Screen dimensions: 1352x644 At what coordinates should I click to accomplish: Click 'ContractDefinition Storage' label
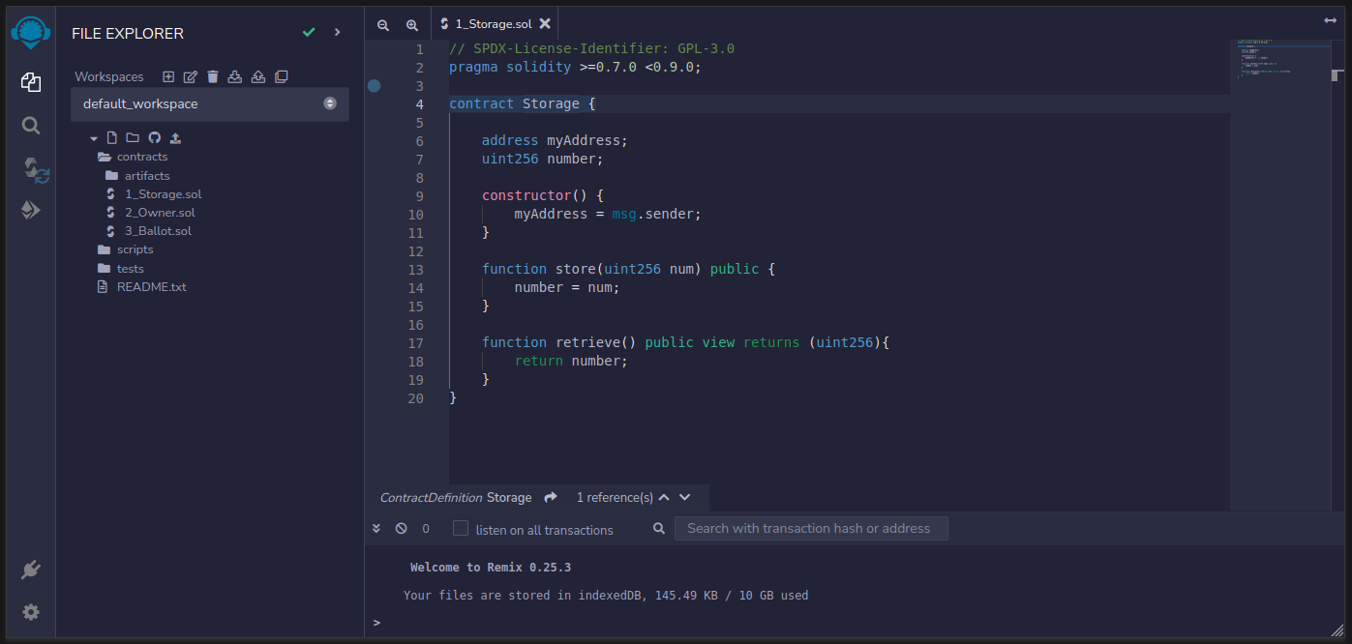click(456, 498)
